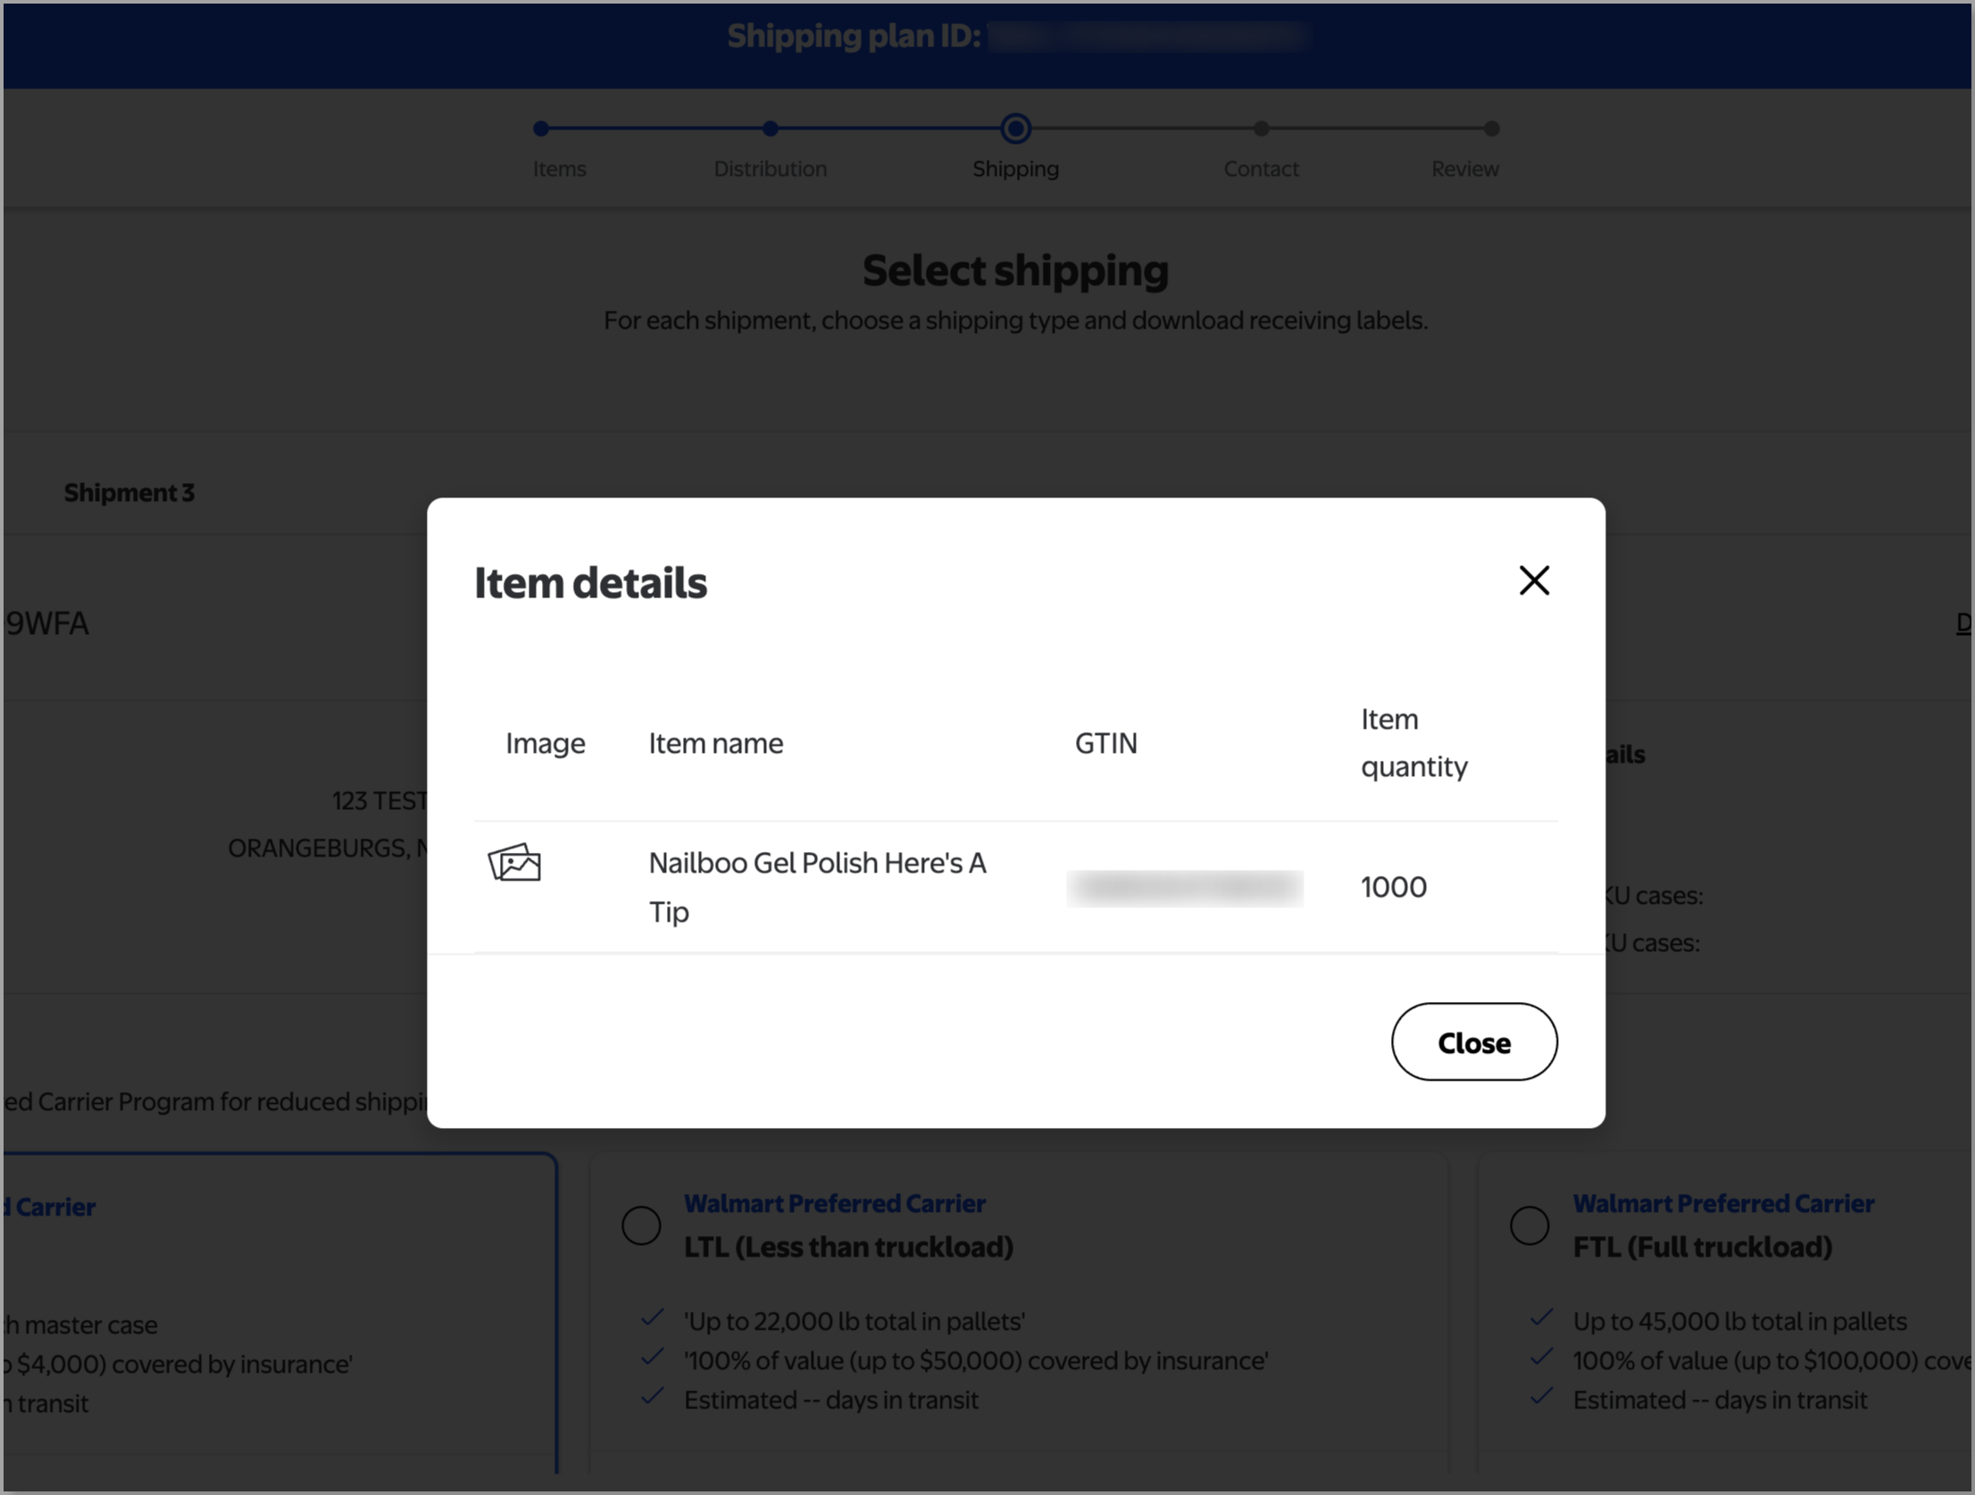Image resolution: width=1975 pixels, height=1495 pixels.
Task: Click the Shipping plan ID header text
Action: point(854,36)
